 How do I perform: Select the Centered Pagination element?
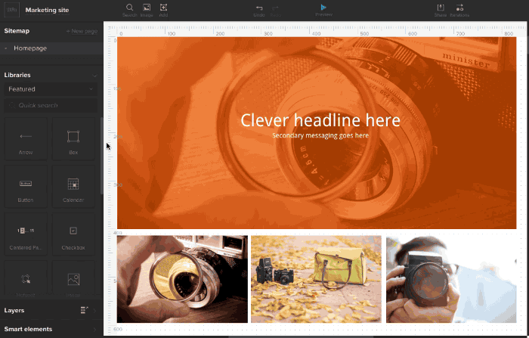[26, 234]
